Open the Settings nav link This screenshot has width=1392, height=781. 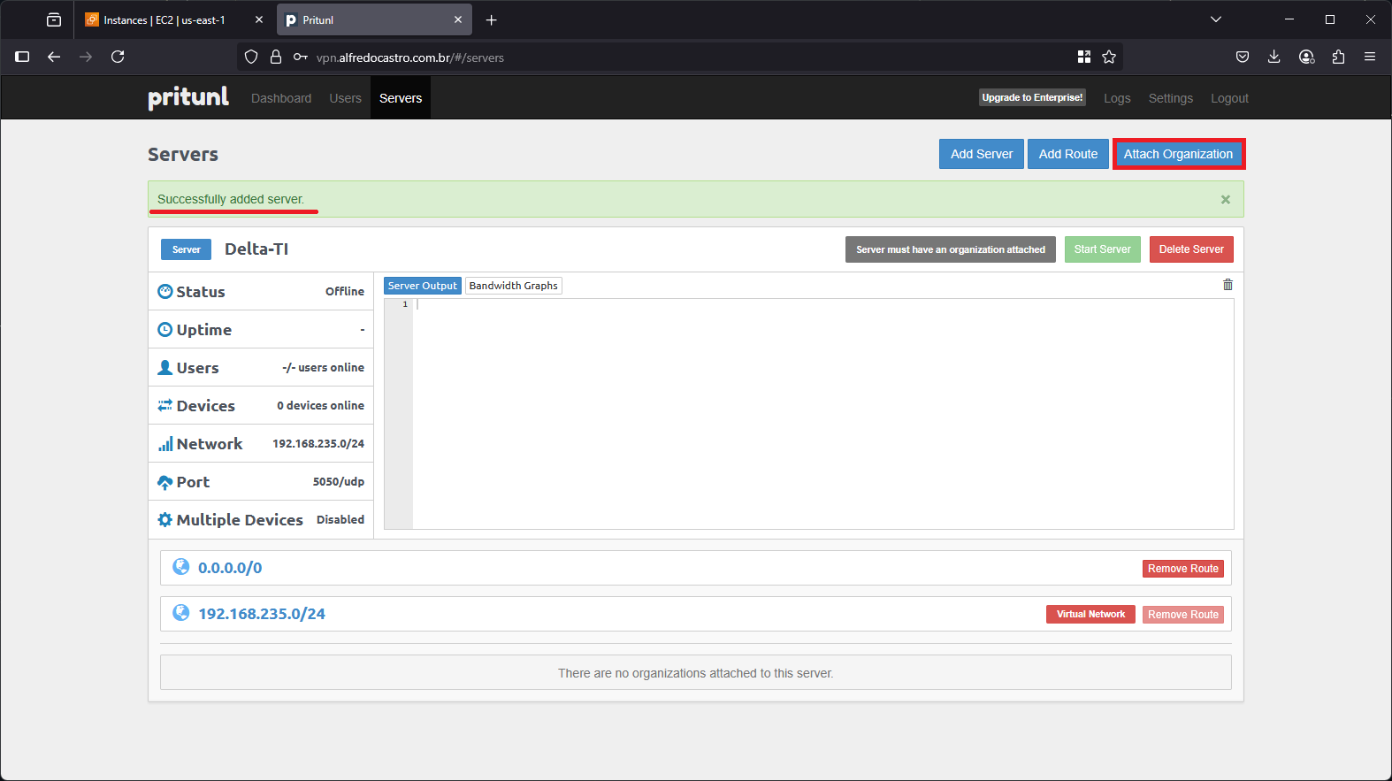(1171, 98)
